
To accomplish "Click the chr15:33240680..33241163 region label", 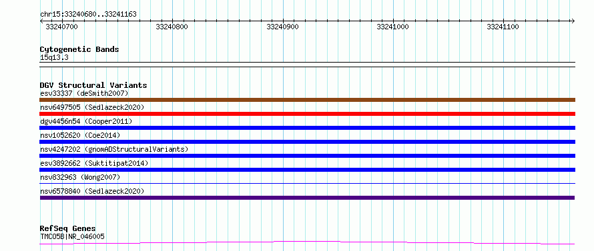I will 88,15.
